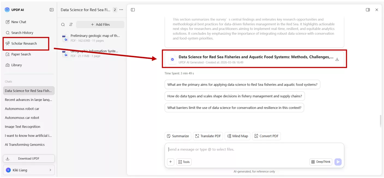Download the generated Red Sea Fisheries paper
The width and height of the screenshot is (384, 178).
[337, 59]
